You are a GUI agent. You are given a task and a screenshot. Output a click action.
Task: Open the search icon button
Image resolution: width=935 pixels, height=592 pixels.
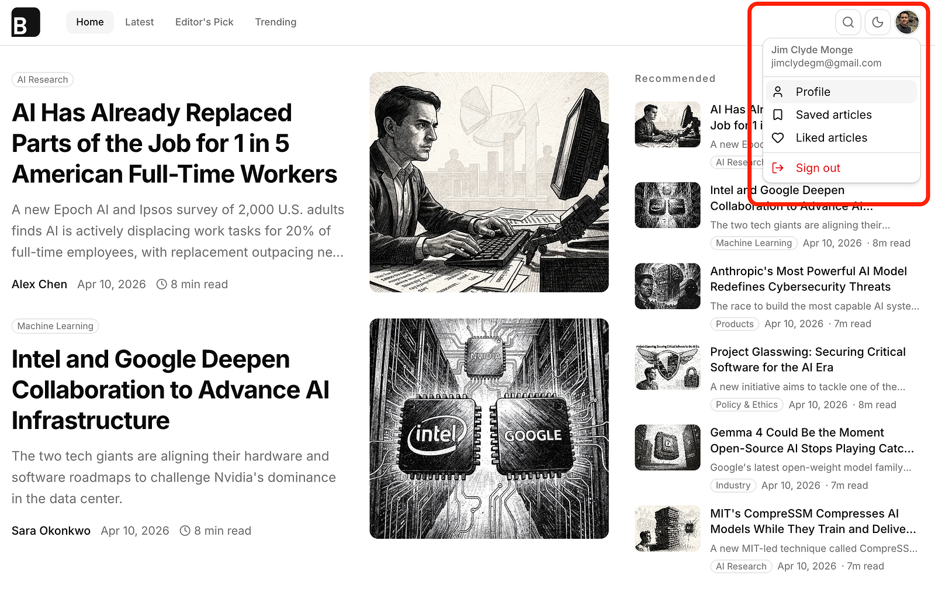[848, 22]
